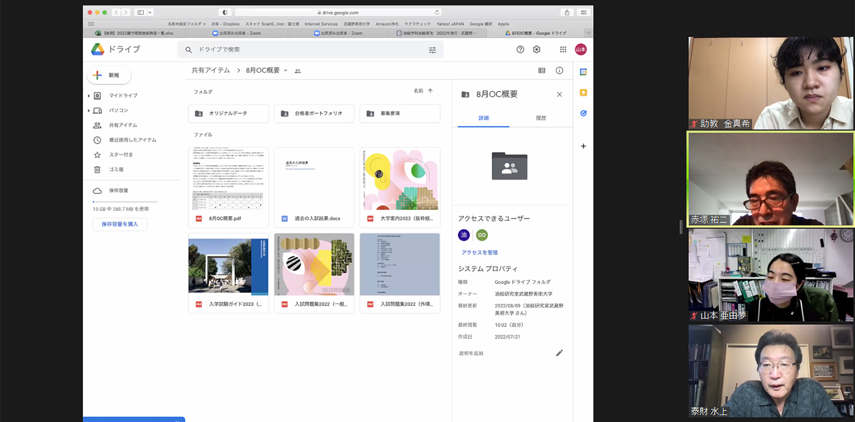Image resolution: width=855 pixels, height=422 pixels.
Task: Open the 共有 - Dropbox bookmark
Action: [225, 24]
